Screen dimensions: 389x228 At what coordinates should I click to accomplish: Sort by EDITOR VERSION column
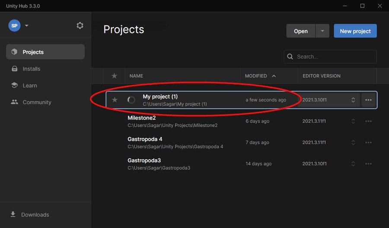pos(322,76)
